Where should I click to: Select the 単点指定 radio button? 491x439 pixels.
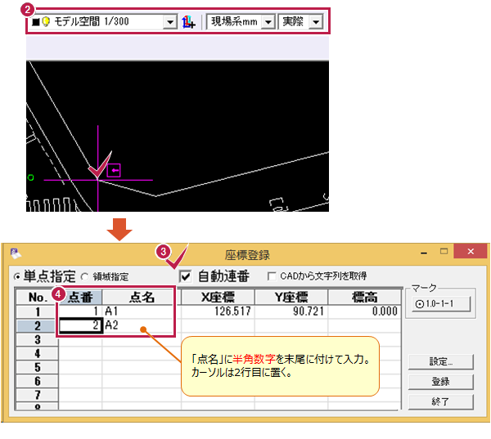(x=16, y=277)
